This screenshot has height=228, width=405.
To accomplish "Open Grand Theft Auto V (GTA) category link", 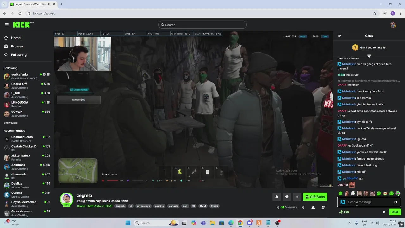I will tap(94, 206).
